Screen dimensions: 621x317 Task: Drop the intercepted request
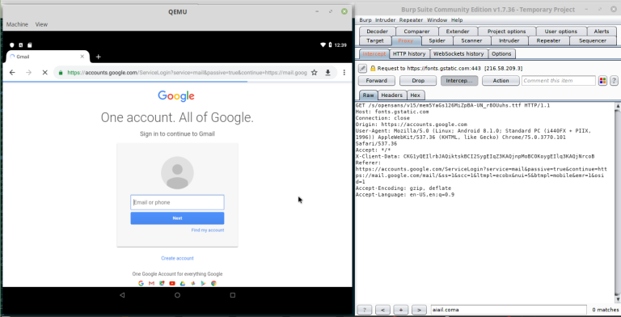pyautogui.click(x=418, y=80)
